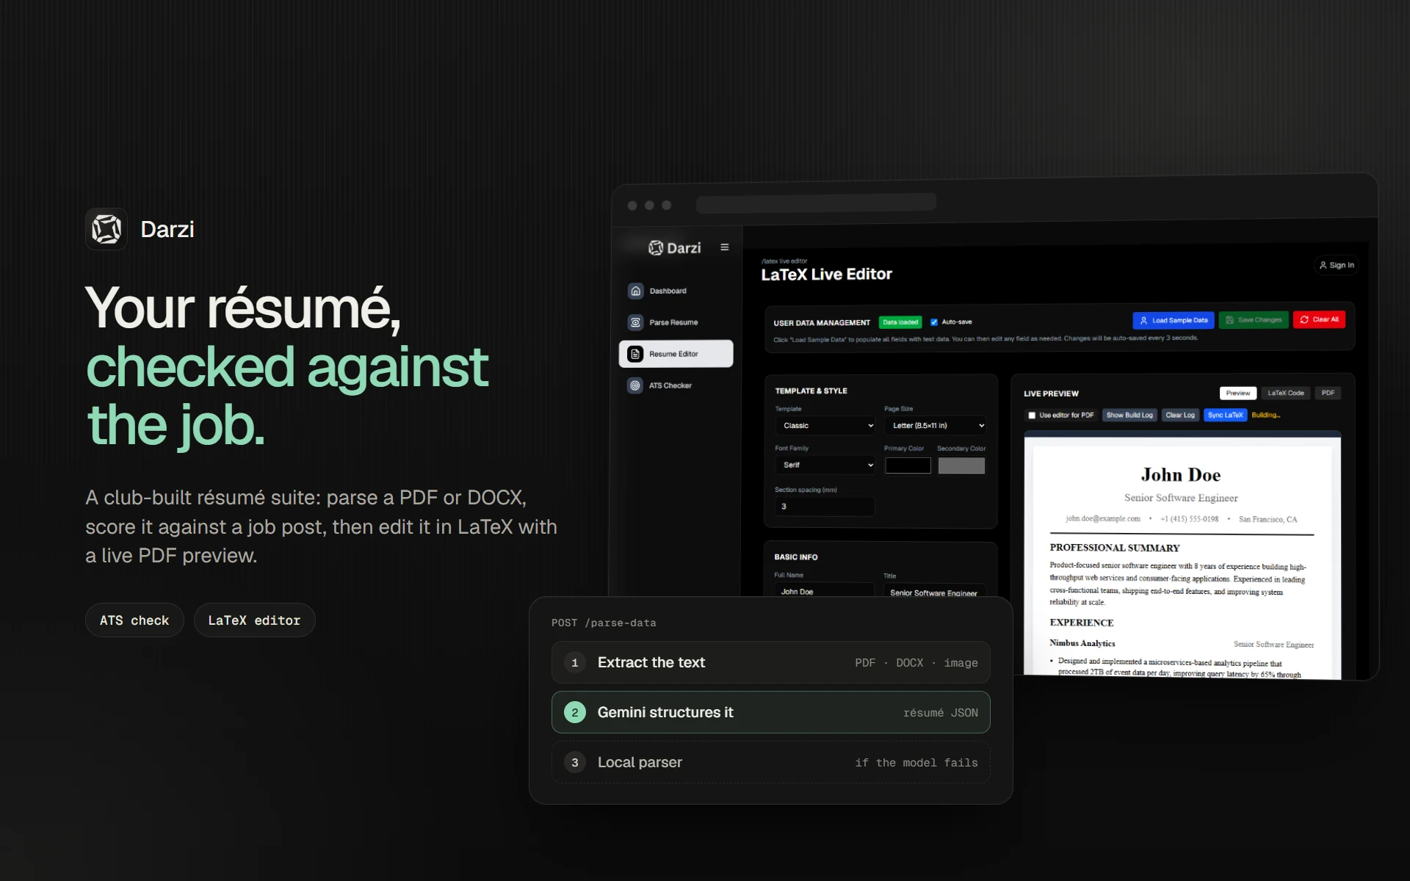Screen dimensions: 1410x881
Task: Click the Save Changes button
Action: (x=1254, y=320)
